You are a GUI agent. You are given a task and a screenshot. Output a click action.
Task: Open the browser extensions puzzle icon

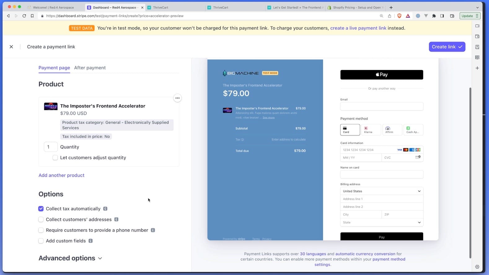click(x=434, y=16)
